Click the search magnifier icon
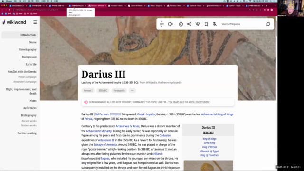304x171 pixels. pyautogui.click(x=268, y=24)
